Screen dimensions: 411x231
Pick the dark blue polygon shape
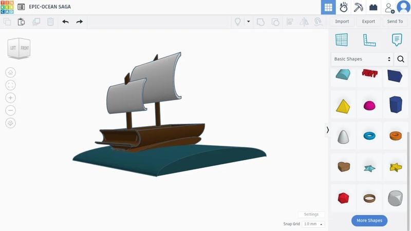point(396,105)
